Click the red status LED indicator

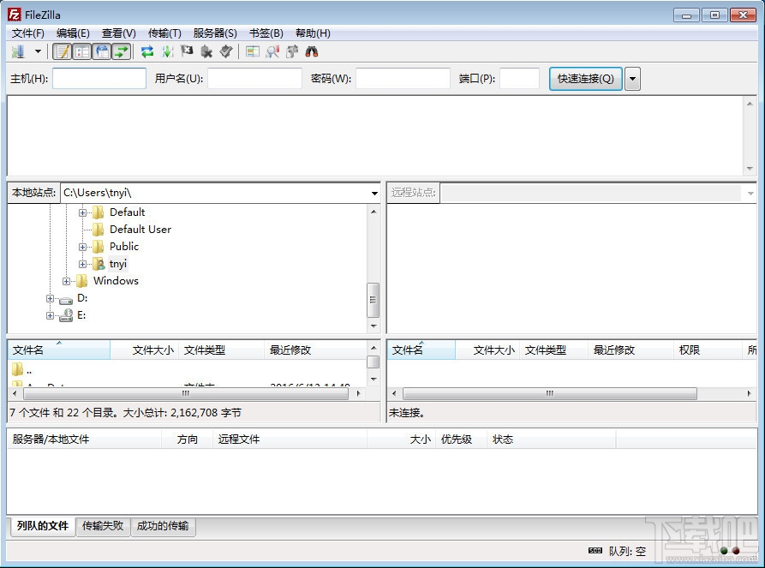[736, 550]
